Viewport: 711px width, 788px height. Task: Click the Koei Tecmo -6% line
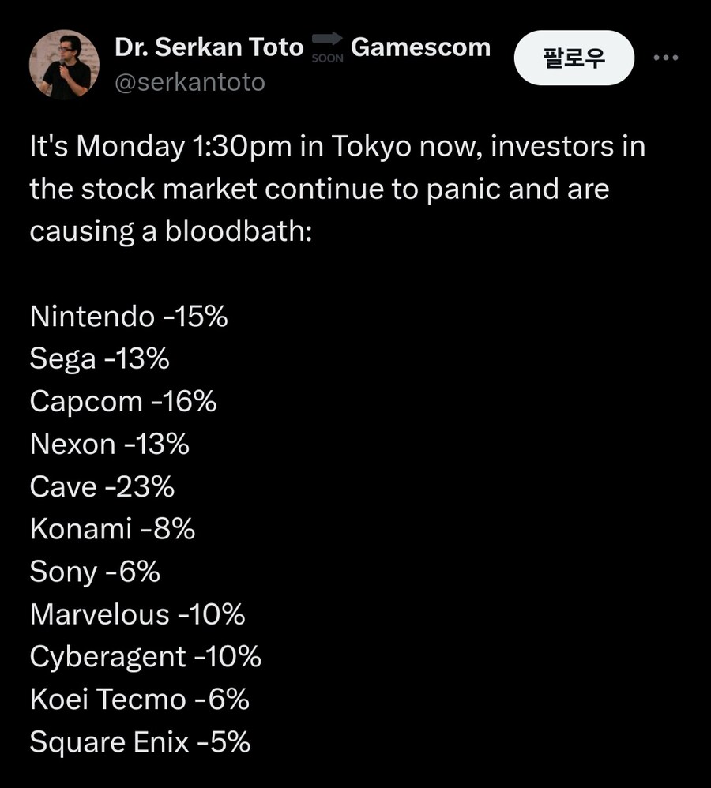pyautogui.click(x=140, y=700)
